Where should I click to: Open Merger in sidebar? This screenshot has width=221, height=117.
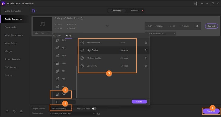coord(8,51)
